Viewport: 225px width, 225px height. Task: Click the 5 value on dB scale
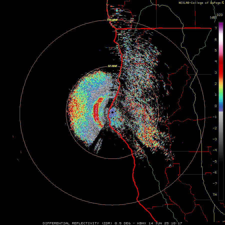point(216,50)
